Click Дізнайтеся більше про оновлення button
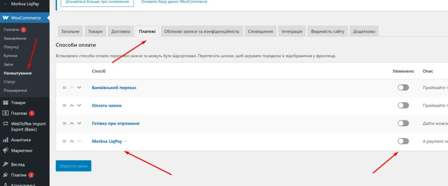 (x=98, y=2)
